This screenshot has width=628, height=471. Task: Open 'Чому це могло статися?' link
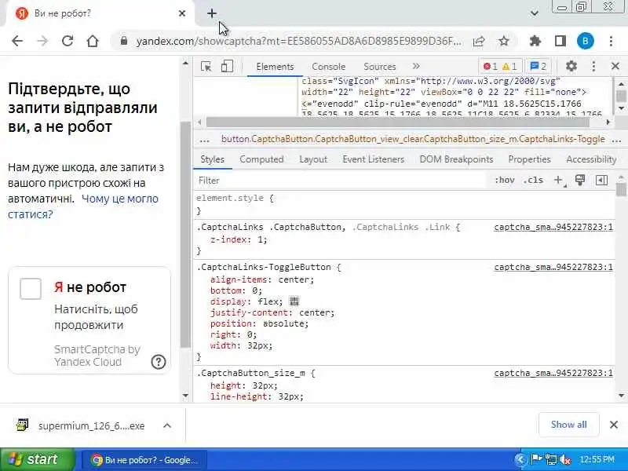(83, 206)
